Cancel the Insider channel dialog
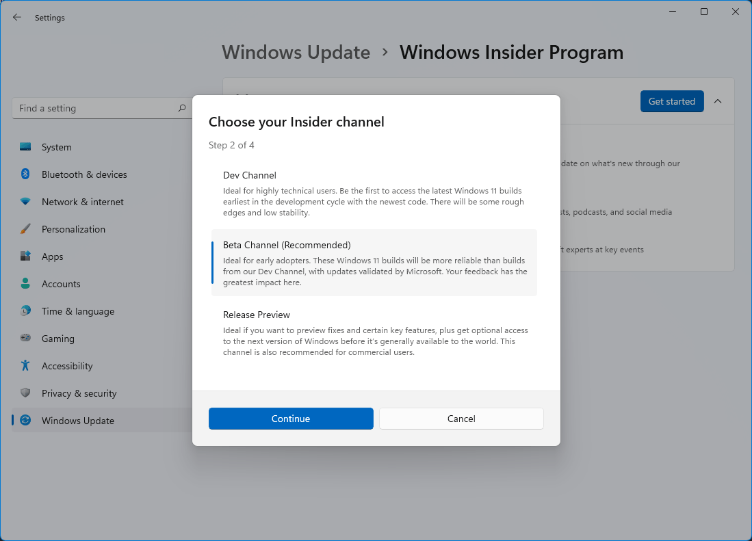Image resolution: width=752 pixels, height=541 pixels. tap(461, 419)
